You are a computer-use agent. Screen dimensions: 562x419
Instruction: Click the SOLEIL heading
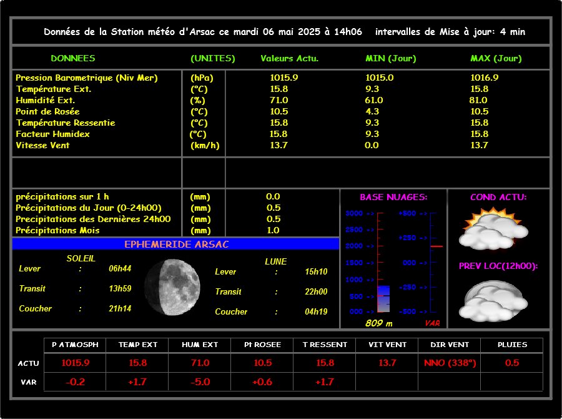(81, 258)
